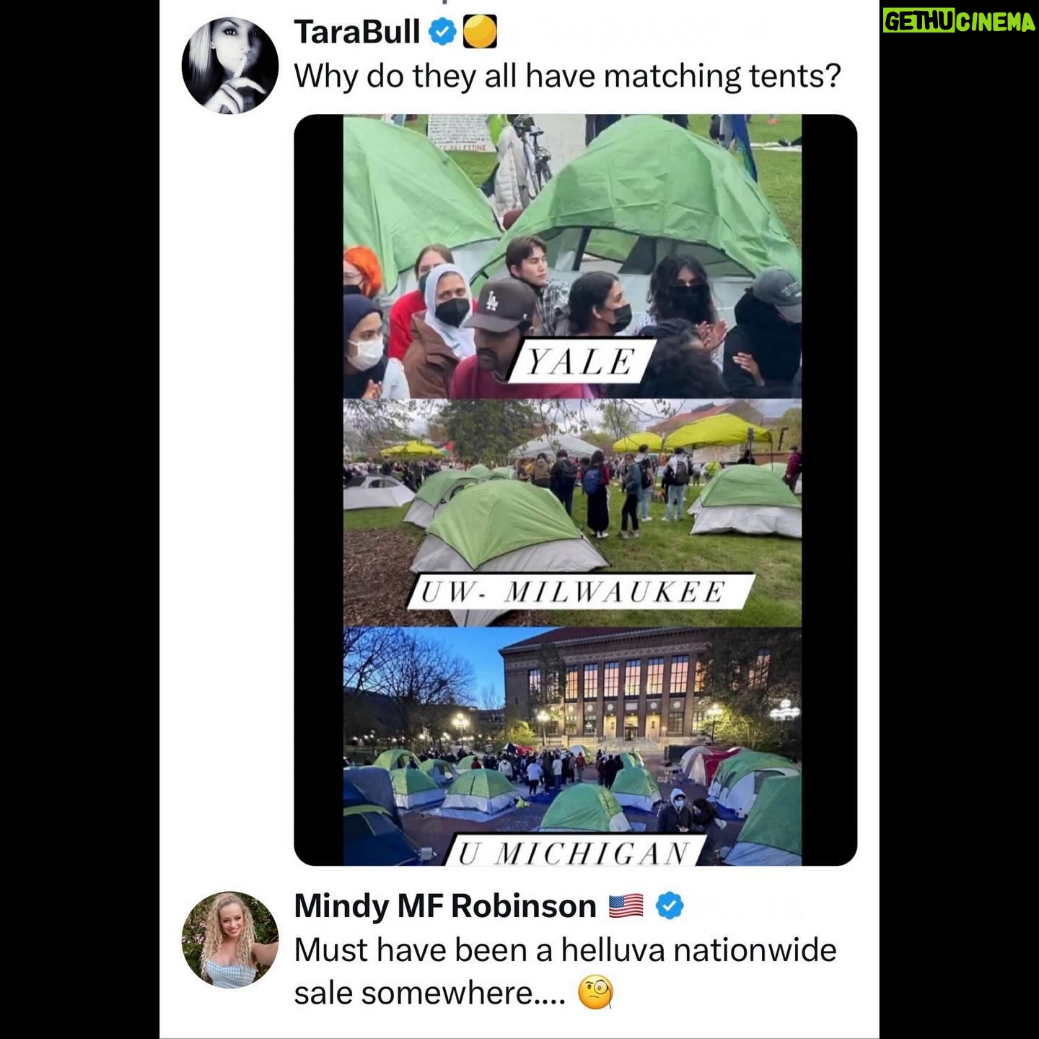Click TaraBull's profile avatar
Viewport: 1039px width, 1039px height.
230,66
